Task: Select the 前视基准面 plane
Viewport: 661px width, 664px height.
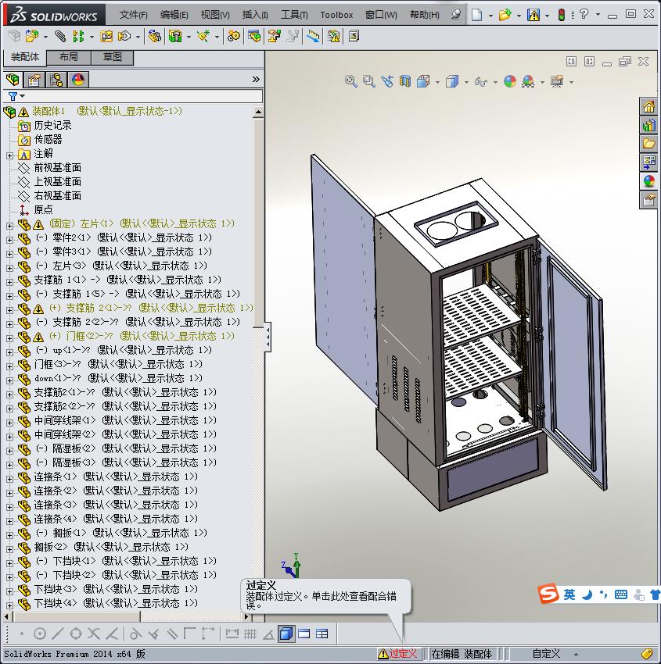Action: pyautogui.click(x=58, y=168)
